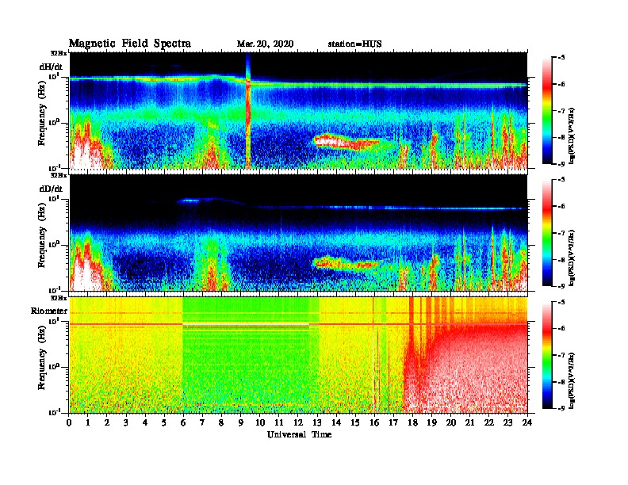Click the hour tick label "24" on the time axis
This screenshot has width=628, height=485.
tap(527, 422)
